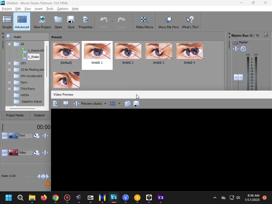Open the Project menu
Viewport: 272px width, 204px height.
[x=7, y=9]
